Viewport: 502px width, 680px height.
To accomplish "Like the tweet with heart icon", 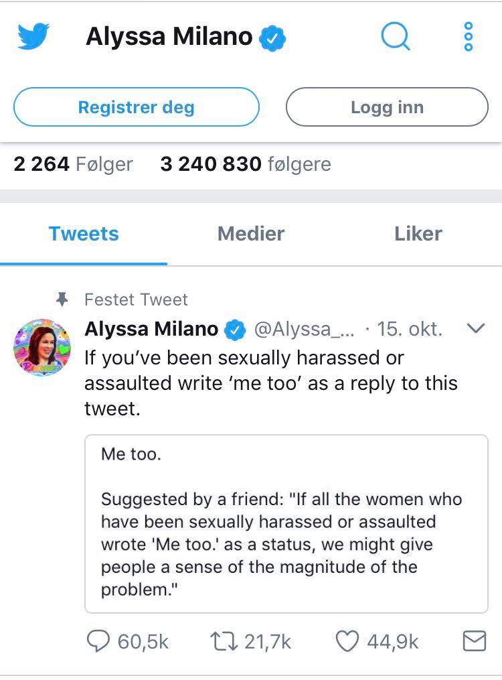I will coord(347,641).
